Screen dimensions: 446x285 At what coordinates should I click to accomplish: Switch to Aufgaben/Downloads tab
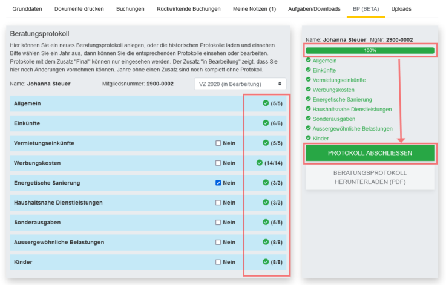point(314,9)
